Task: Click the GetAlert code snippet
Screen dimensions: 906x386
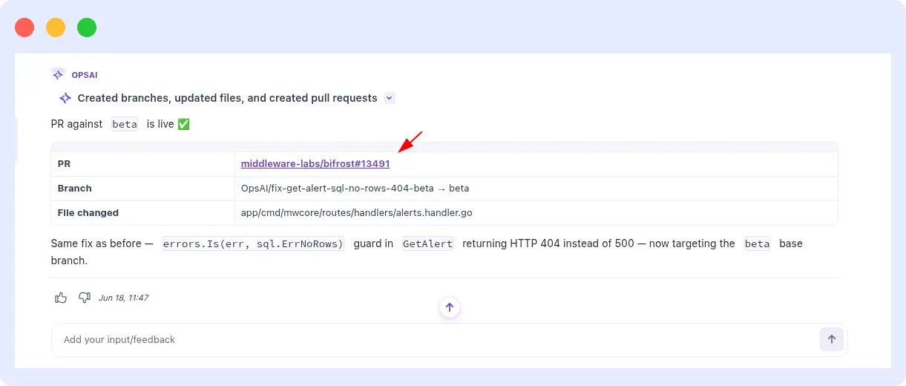Action: (x=427, y=243)
